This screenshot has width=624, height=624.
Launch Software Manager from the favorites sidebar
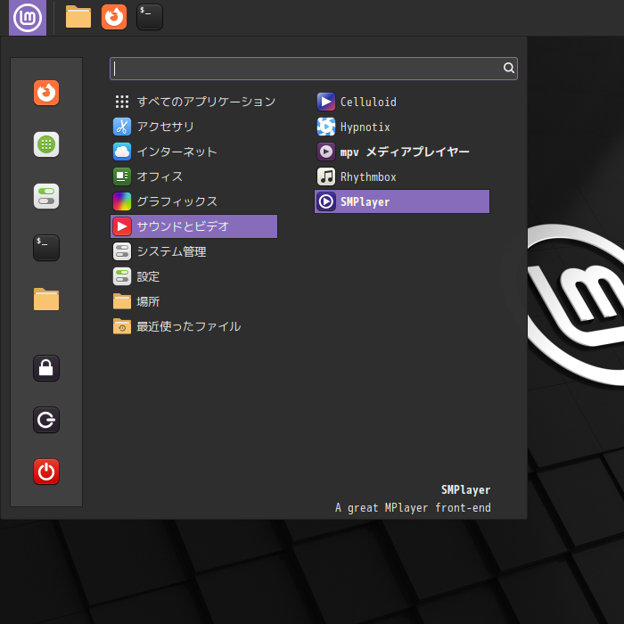click(46, 144)
